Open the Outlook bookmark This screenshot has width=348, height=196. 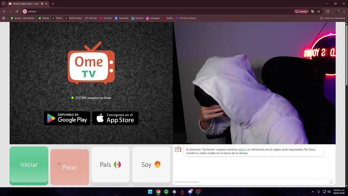(137, 18)
